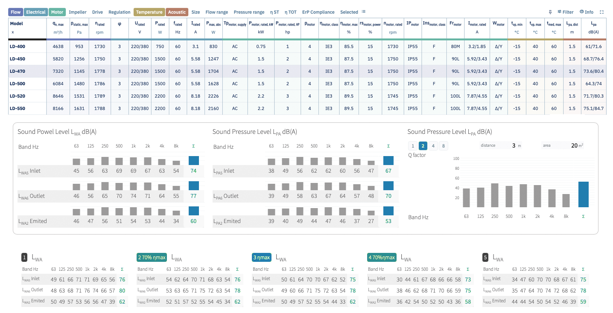613x313 pixels.
Task: Select the LD-520 model row
Action: [x=307, y=96]
